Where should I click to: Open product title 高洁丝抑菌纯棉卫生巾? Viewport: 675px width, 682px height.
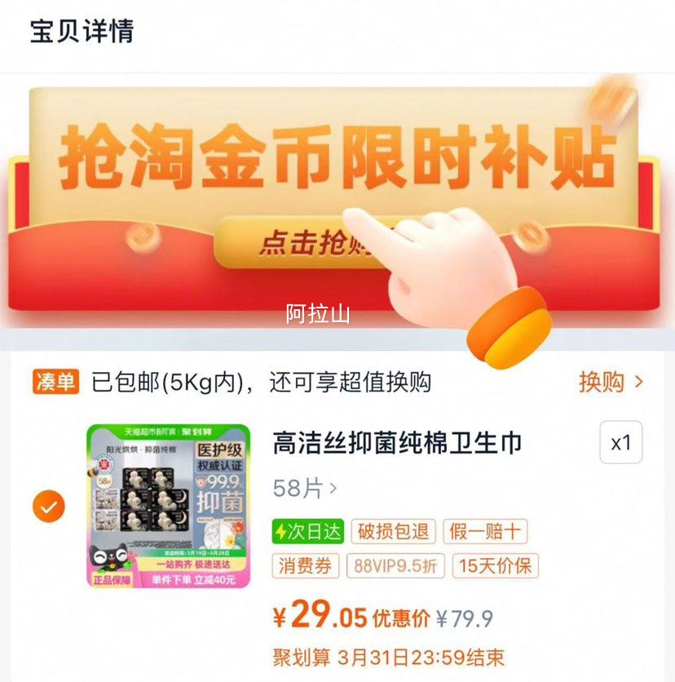pos(397,443)
